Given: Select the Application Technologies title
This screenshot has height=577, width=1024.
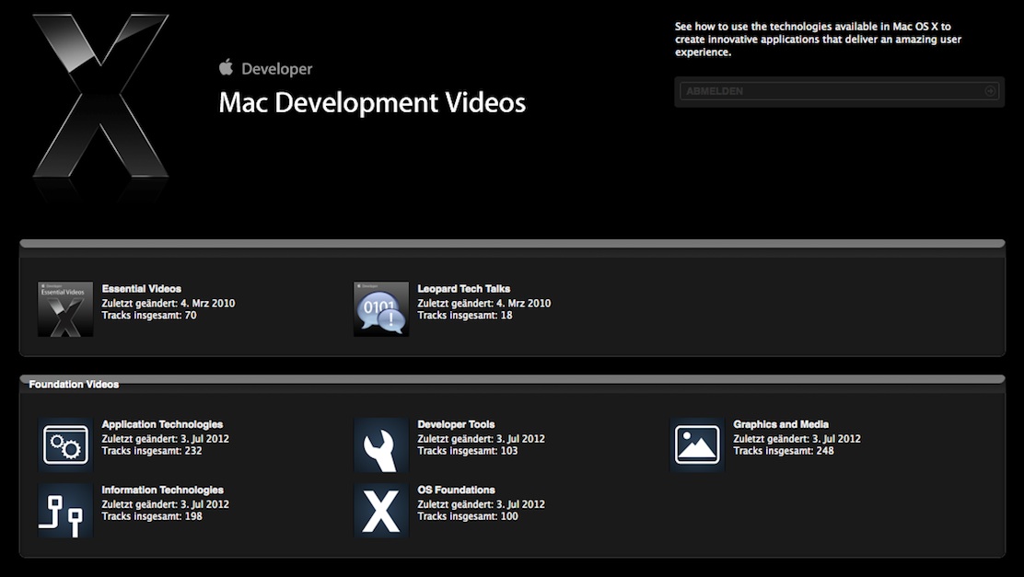Looking at the screenshot, I should [162, 425].
